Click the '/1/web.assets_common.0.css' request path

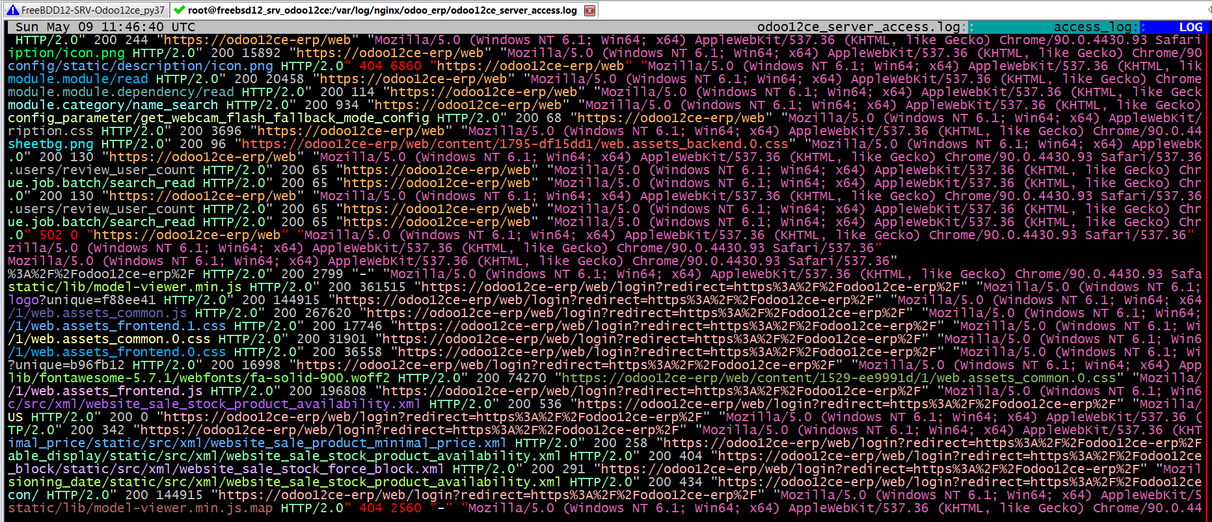coord(109,339)
